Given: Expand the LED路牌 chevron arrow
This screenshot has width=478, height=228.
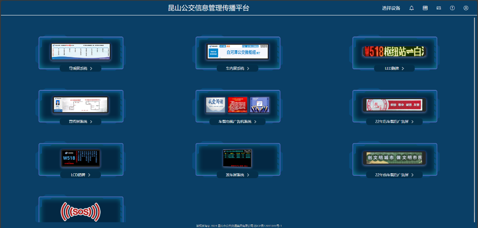Looking at the screenshot, I should click(x=403, y=68).
